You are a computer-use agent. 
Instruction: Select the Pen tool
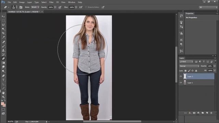(x=3, y=76)
